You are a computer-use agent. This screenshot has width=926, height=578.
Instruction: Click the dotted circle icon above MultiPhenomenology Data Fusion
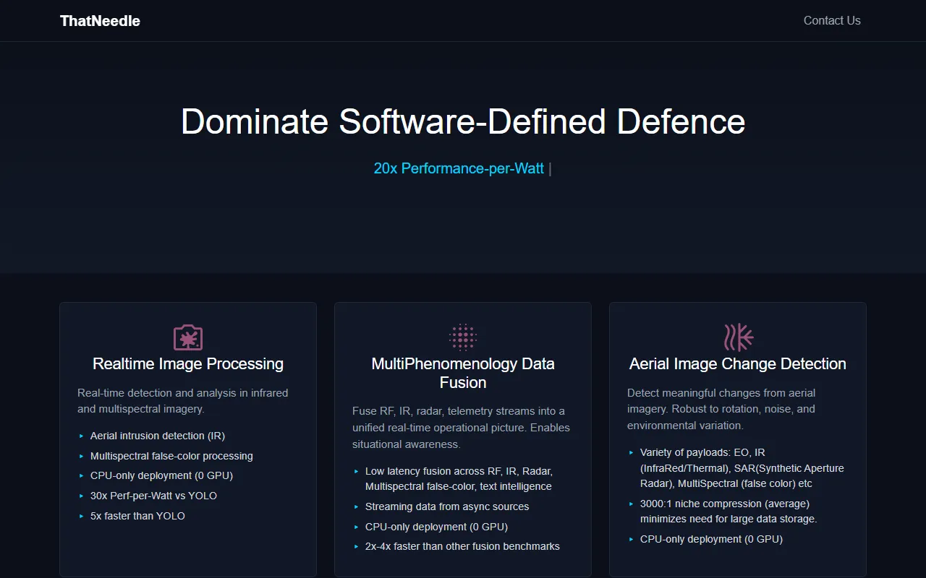click(463, 337)
